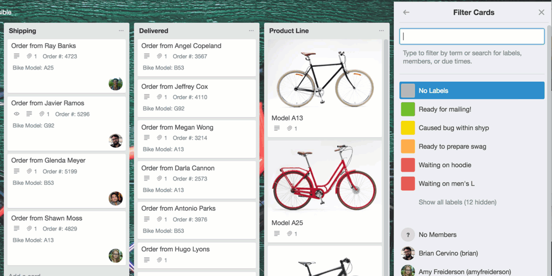The width and height of the screenshot is (552, 276).
Task: Click the watch eye icon on Javier Ramos card
Action: pyautogui.click(x=16, y=114)
